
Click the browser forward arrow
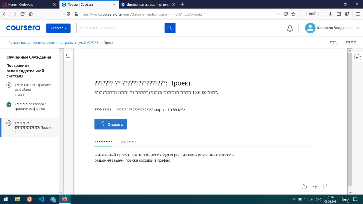tap(14, 14)
